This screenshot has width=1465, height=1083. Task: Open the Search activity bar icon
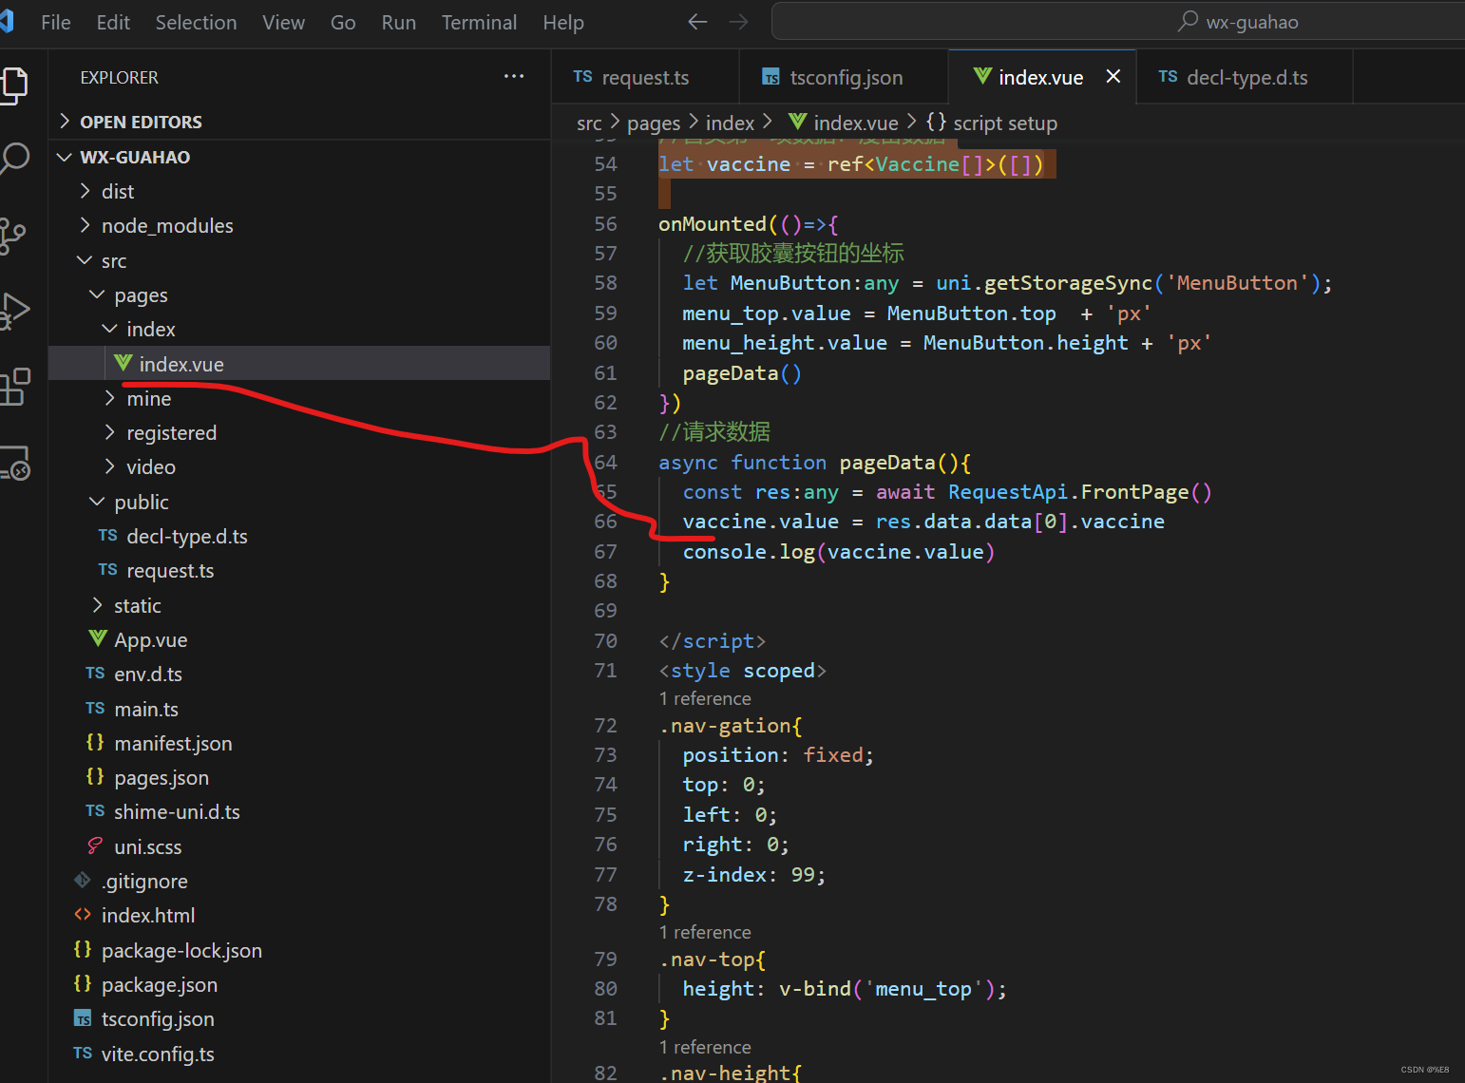(x=13, y=159)
